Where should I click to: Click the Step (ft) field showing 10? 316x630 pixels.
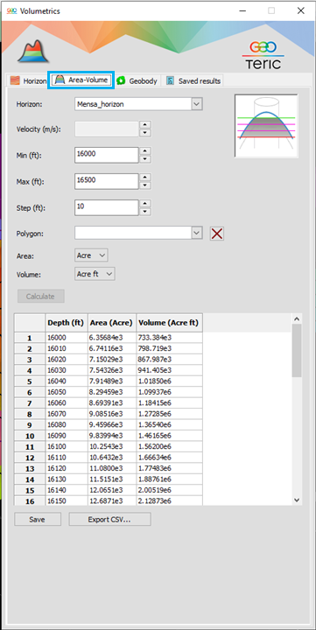click(107, 207)
